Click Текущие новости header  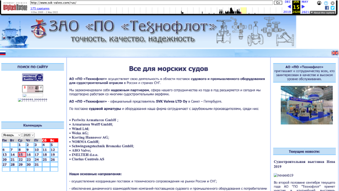coord(304,152)
